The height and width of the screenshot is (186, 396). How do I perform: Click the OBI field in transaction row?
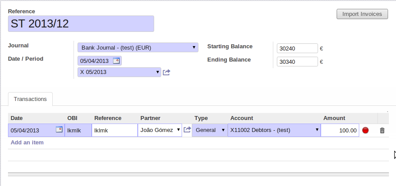(x=78, y=130)
